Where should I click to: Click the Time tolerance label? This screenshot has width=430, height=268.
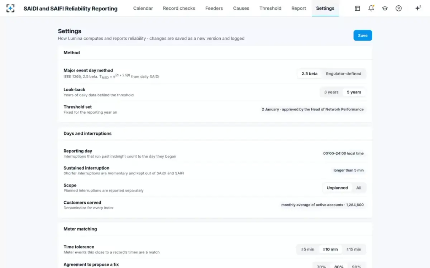tap(78, 247)
